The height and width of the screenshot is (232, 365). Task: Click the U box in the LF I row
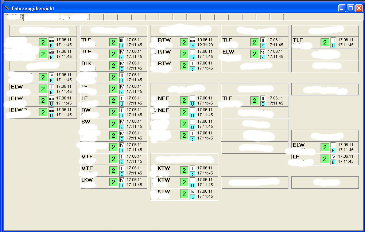(x=121, y=104)
